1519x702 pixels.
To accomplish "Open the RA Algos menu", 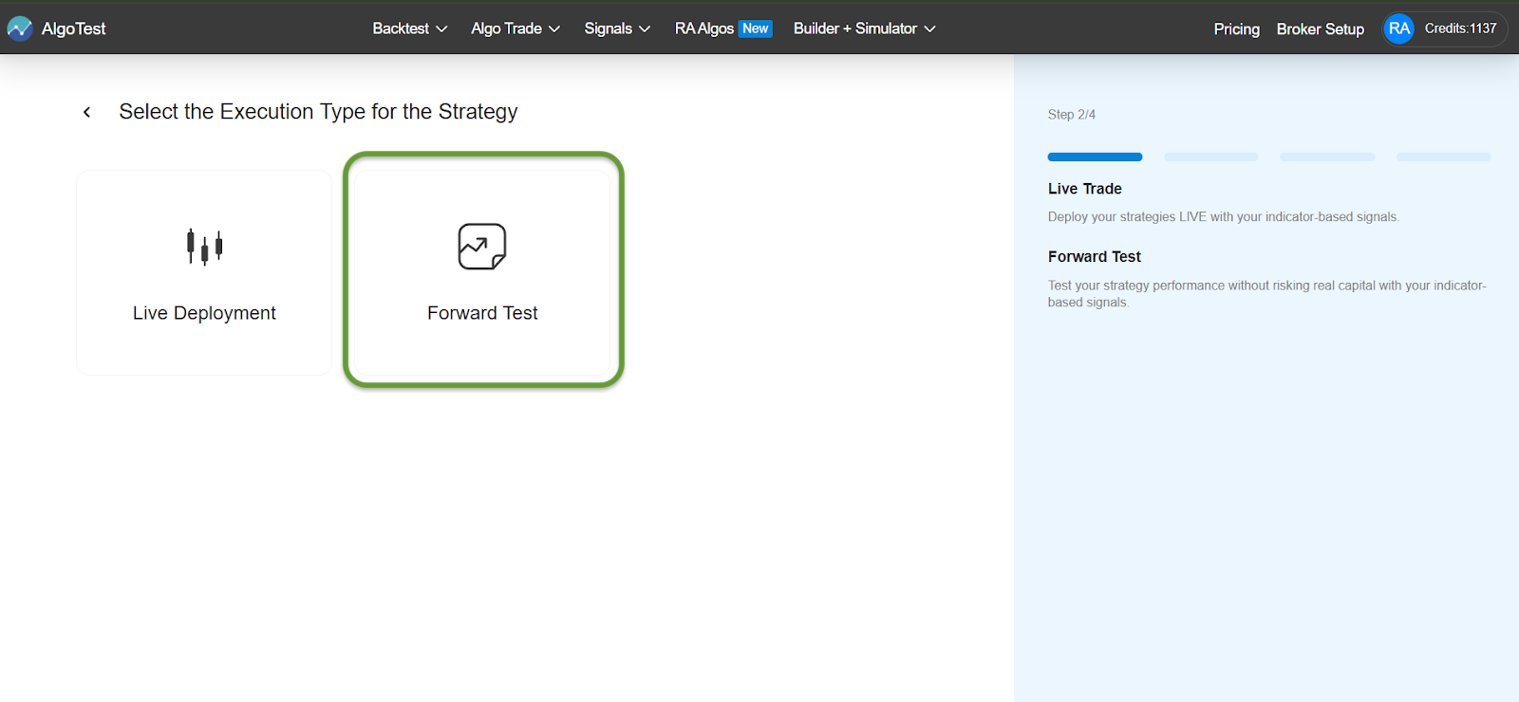I will [704, 28].
